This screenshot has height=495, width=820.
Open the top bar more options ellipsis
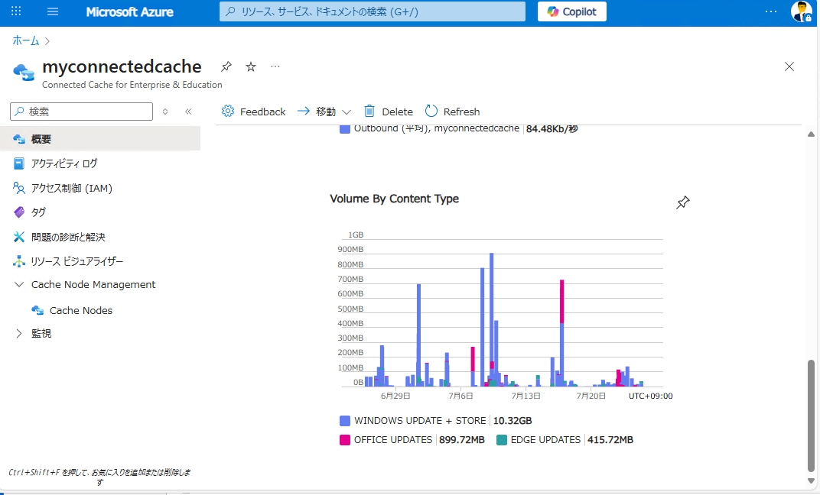[x=771, y=11]
